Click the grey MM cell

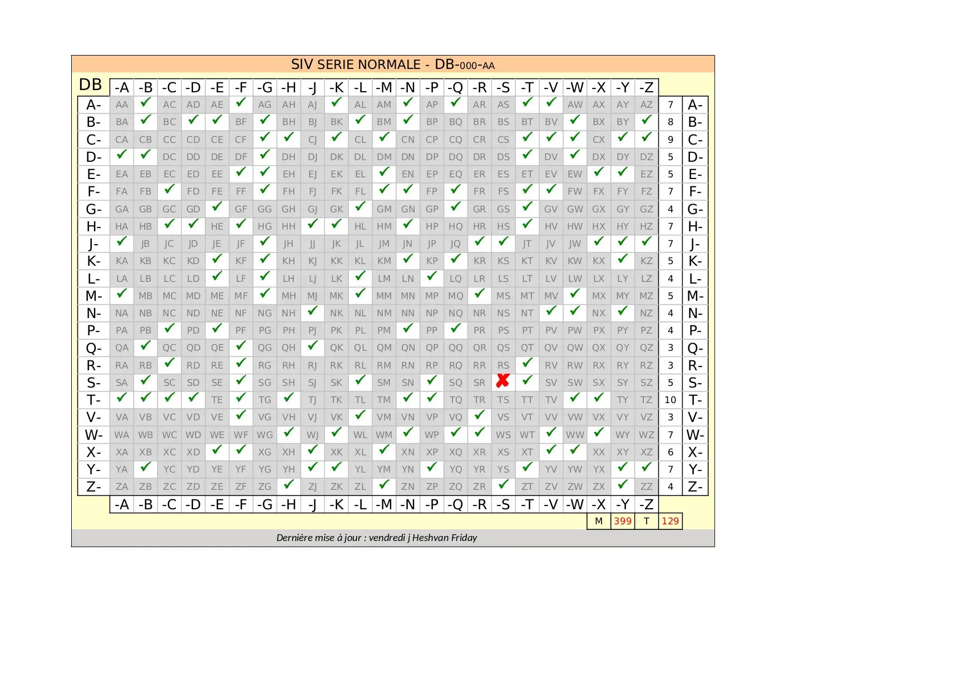[x=384, y=296]
